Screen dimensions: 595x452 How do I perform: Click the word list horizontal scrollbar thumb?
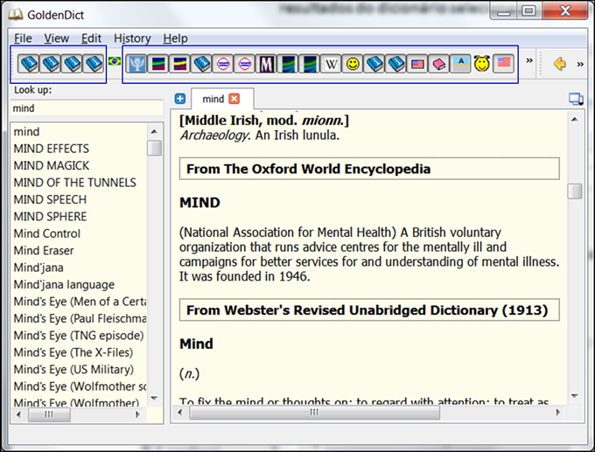(x=49, y=414)
